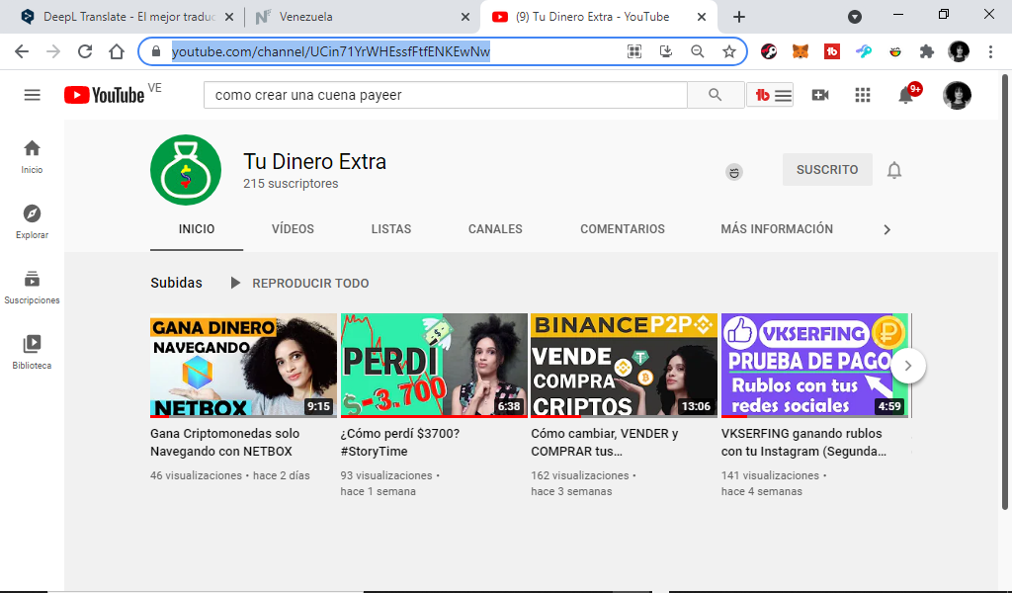1012x593 pixels.
Task: Click the page vertical scrollbar
Action: tap(1005, 291)
